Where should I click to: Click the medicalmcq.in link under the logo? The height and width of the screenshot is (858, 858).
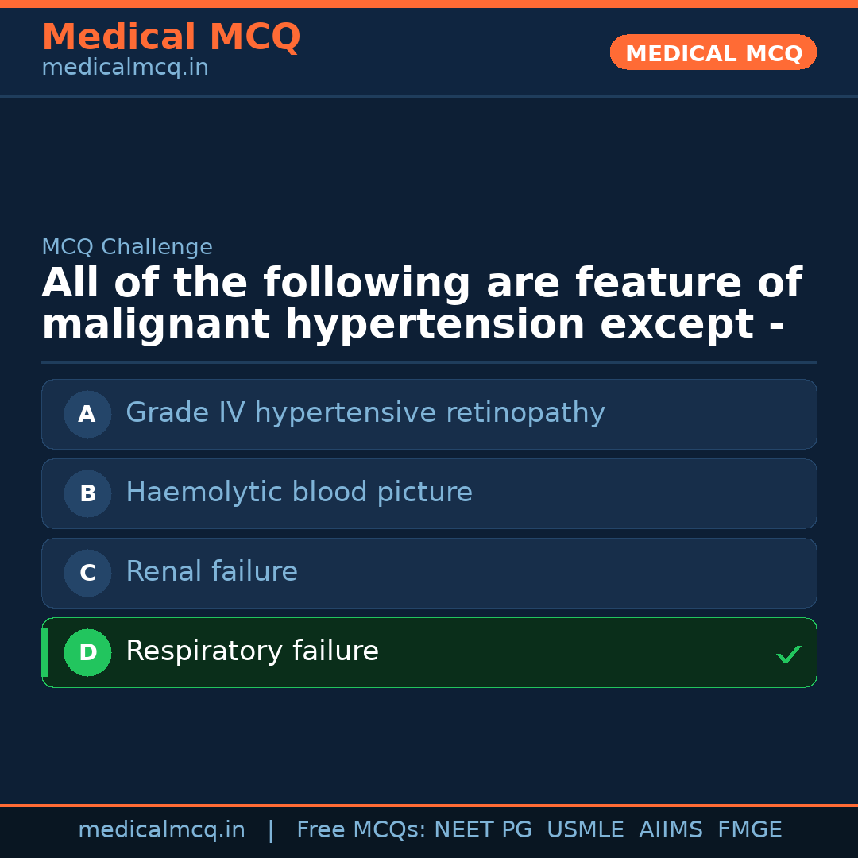124,67
